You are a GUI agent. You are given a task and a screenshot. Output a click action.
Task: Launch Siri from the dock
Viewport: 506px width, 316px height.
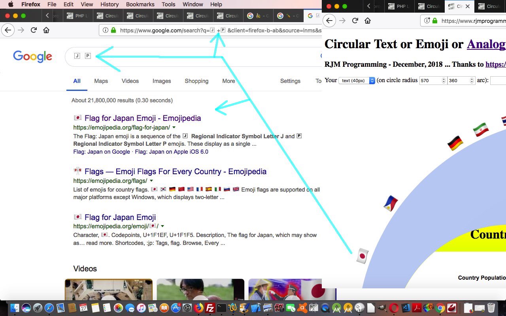[x=26, y=308]
